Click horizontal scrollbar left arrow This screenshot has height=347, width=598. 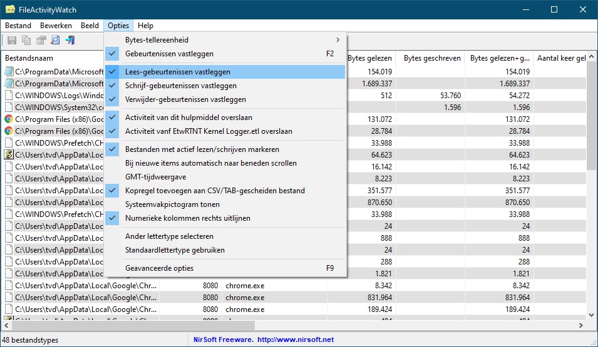click(6, 325)
